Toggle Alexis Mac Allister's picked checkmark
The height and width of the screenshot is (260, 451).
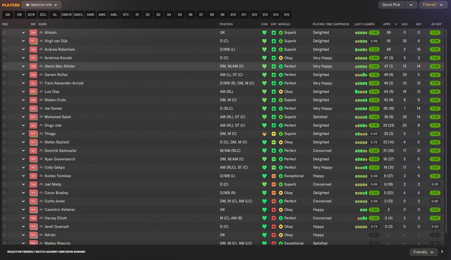coord(5,66)
